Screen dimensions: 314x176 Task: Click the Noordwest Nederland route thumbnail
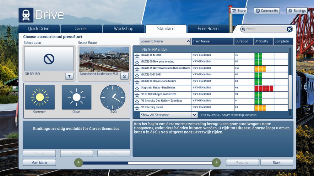point(104,59)
